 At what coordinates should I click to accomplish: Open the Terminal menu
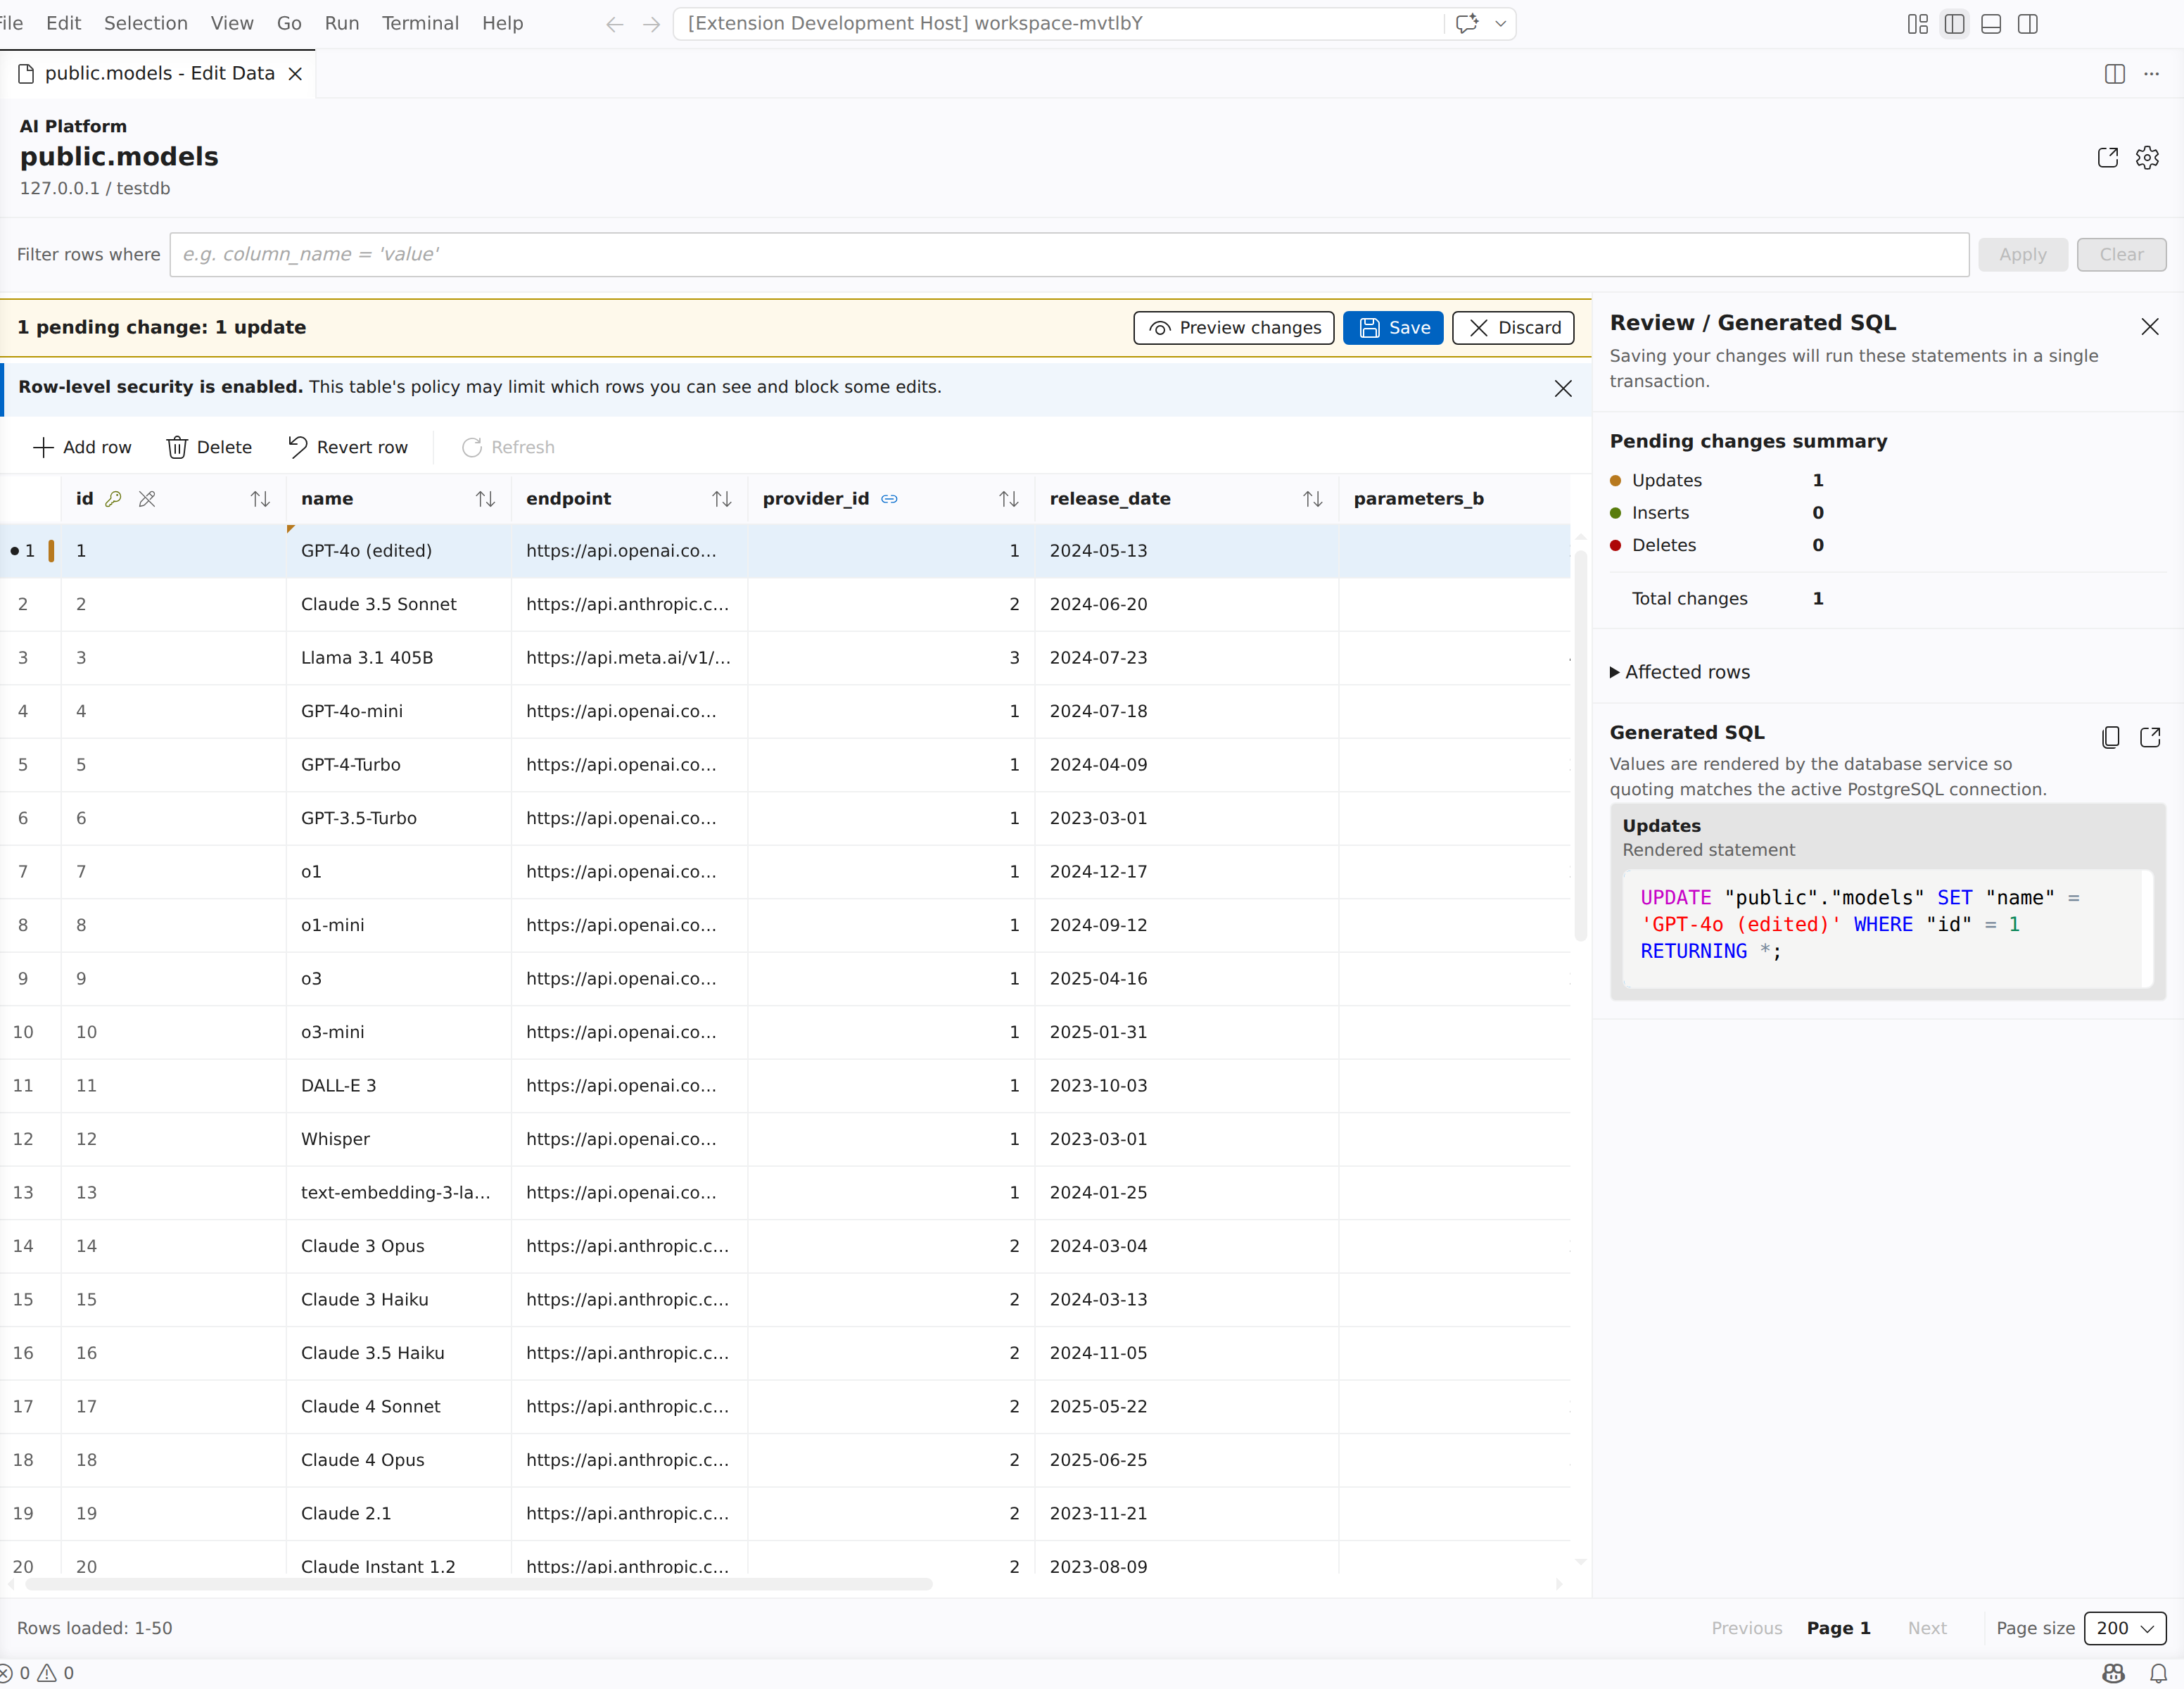pyautogui.click(x=420, y=23)
